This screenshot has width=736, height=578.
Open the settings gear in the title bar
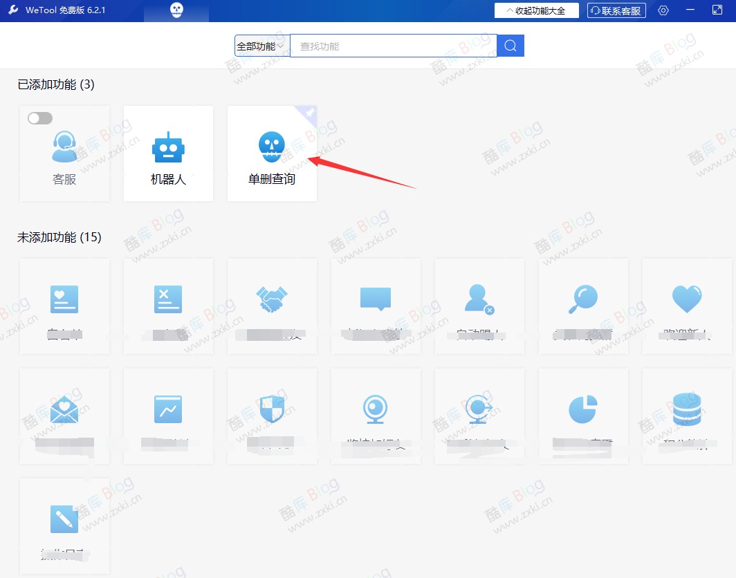point(663,10)
